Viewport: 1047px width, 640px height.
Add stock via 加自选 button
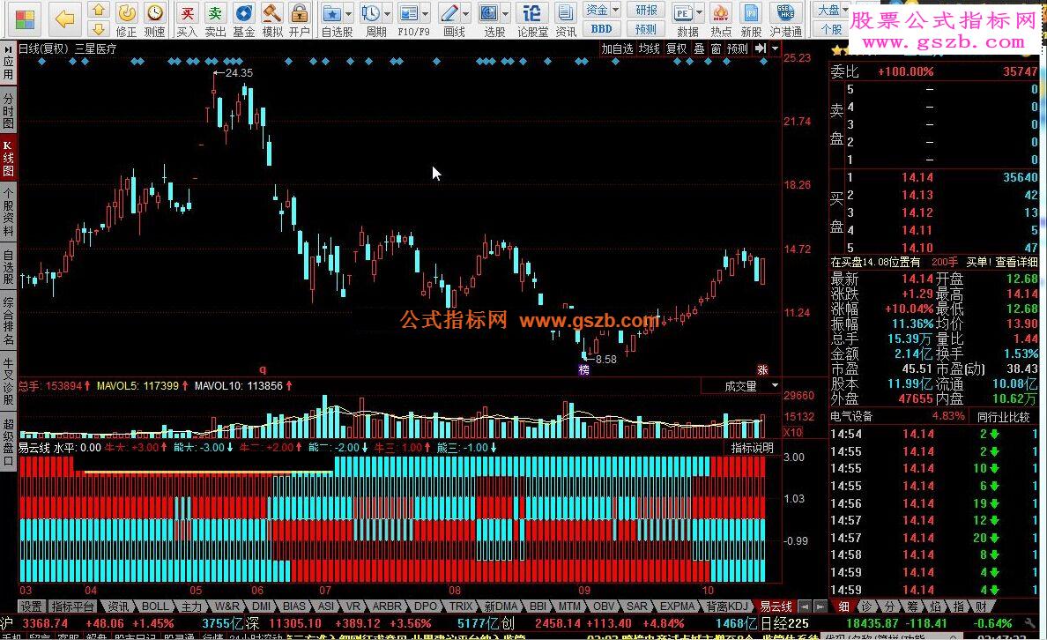click(617, 48)
